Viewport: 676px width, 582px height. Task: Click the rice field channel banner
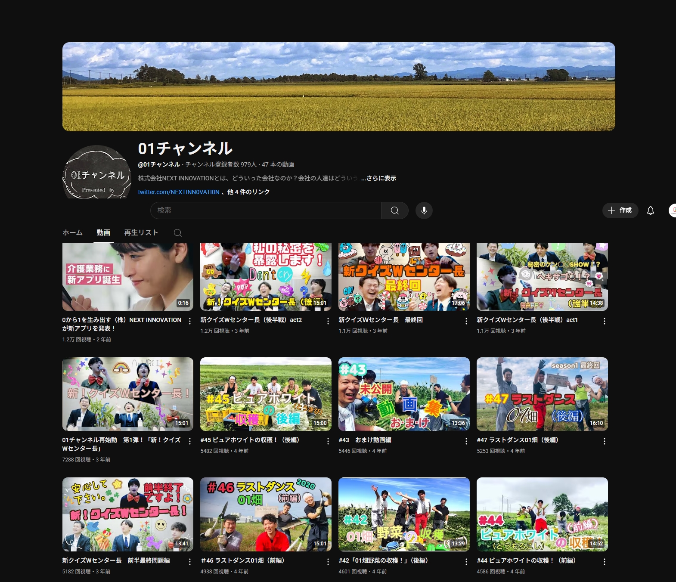click(338, 87)
